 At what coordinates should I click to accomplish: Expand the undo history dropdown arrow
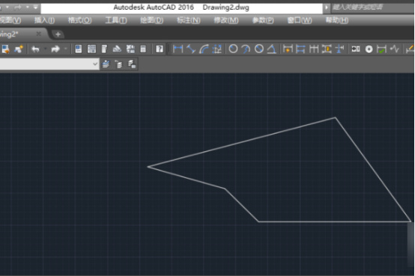click(x=45, y=49)
